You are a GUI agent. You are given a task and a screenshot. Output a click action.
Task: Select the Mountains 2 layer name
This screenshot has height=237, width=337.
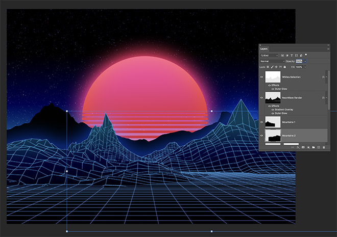288,136
